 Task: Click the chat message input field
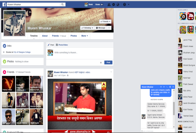click(158, 131)
